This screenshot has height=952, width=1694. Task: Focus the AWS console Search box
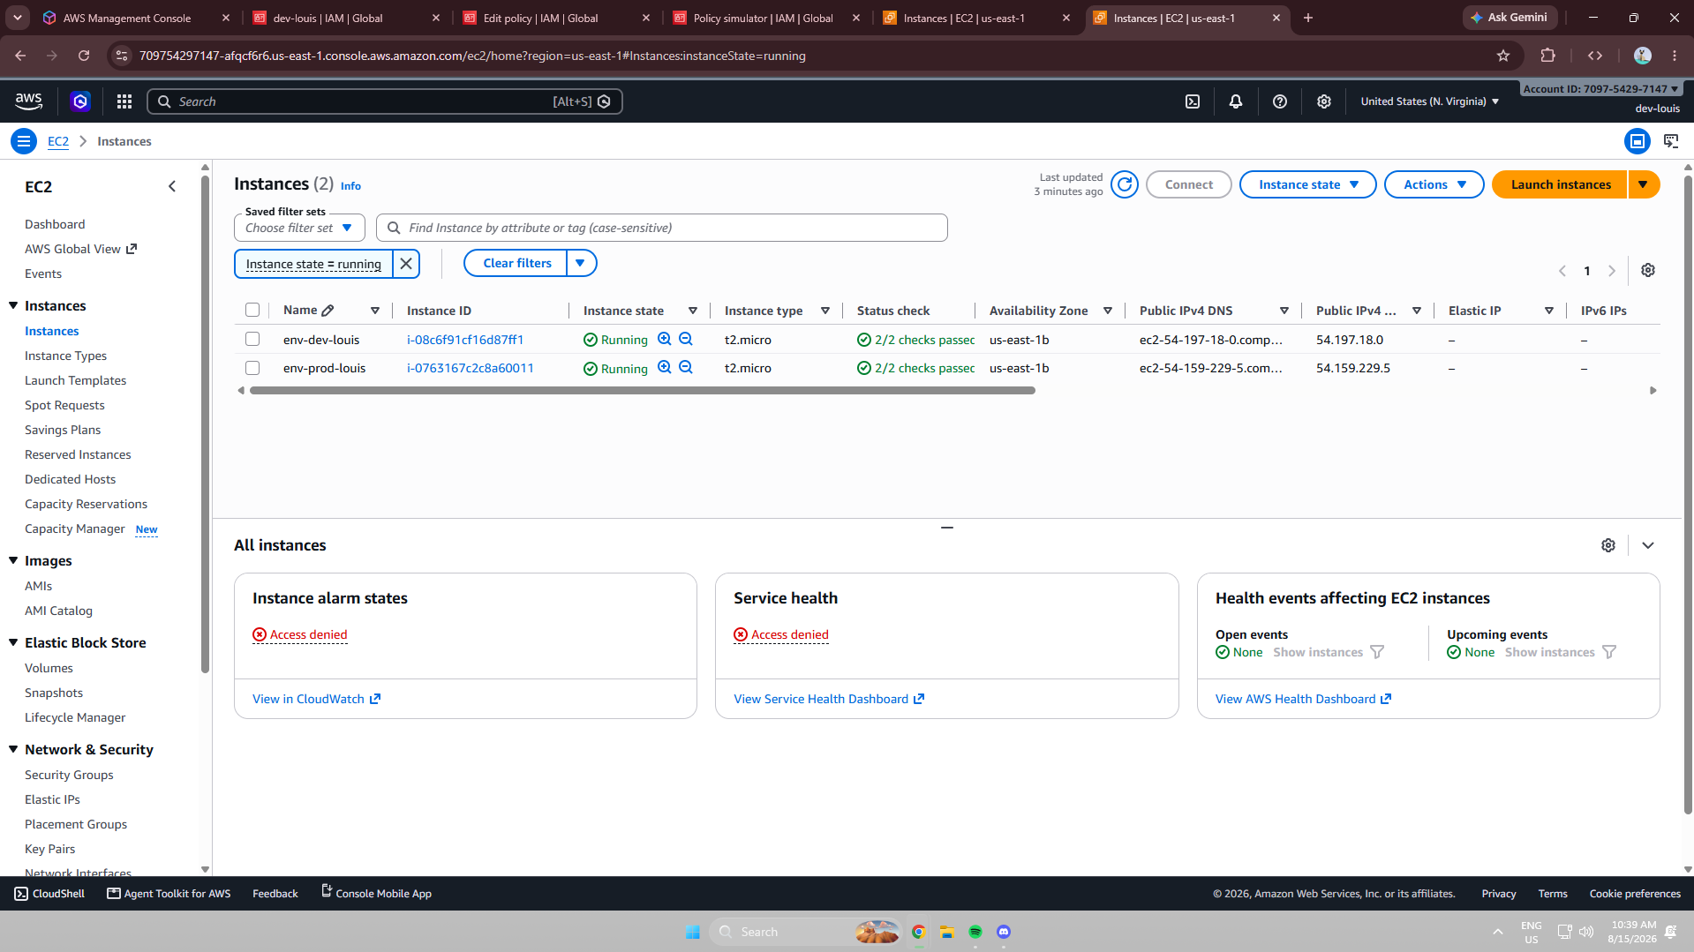(x=385, y=101)
